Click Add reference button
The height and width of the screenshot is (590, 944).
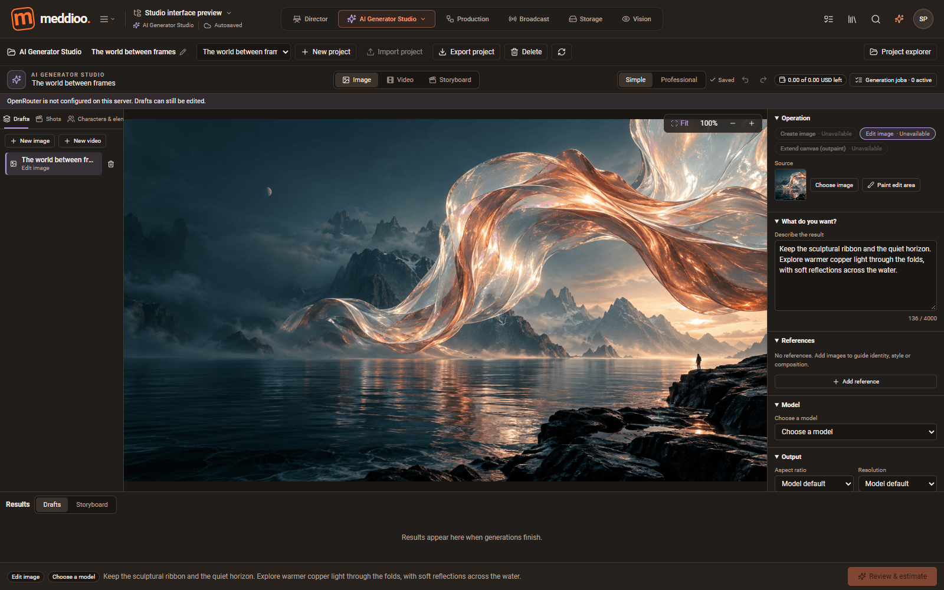855,382
